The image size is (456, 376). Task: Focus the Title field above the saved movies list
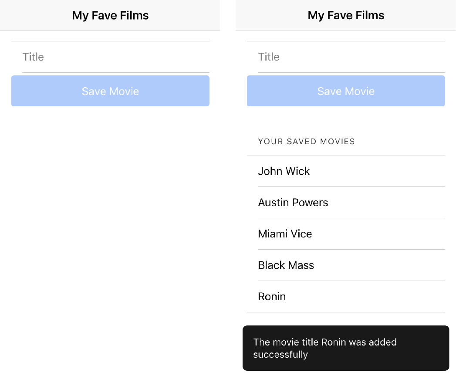click(x=346, y=57)
